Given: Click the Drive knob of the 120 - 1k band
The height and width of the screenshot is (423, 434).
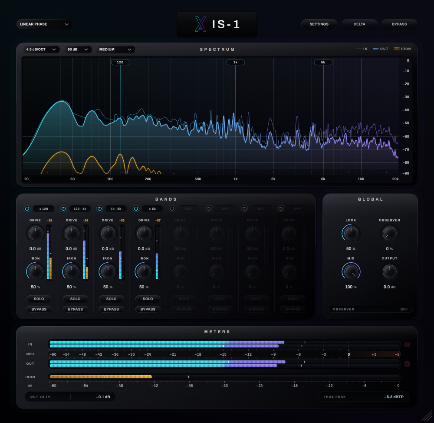Looking at the screenshot, I should [x=72, y=233].
